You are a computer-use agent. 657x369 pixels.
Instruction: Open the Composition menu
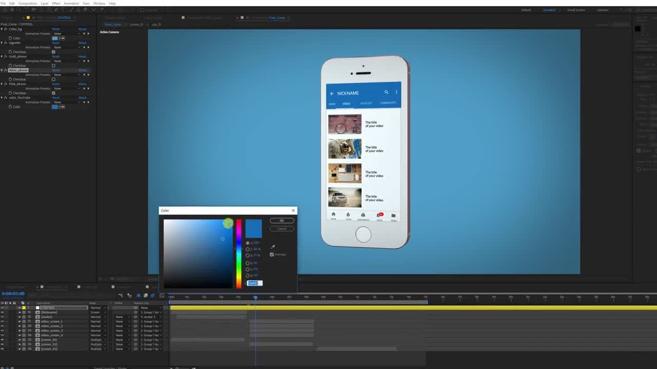(28, 4)
